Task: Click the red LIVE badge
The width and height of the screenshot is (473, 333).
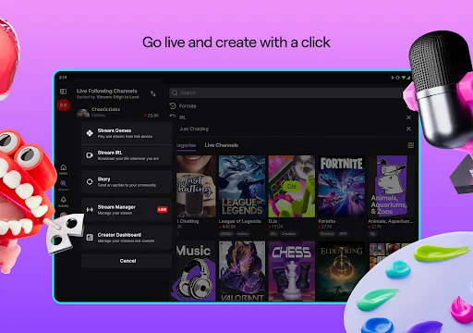Action: 163,210
